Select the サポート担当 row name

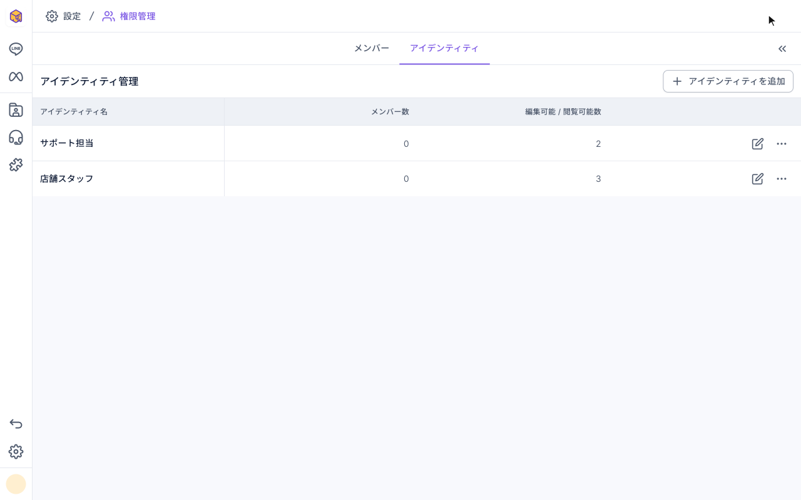67,143
